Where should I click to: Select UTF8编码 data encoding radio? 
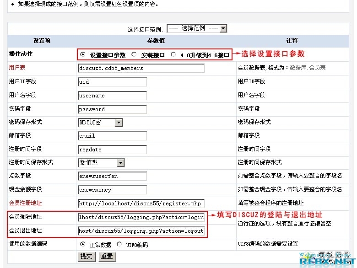[119, 244]
